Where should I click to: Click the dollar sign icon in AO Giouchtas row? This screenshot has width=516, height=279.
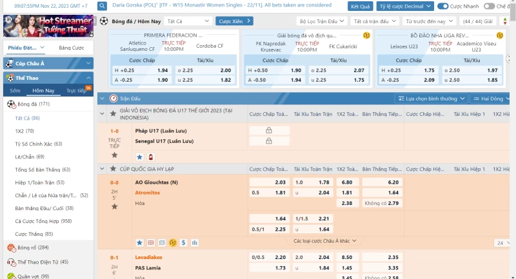(184, 242)
